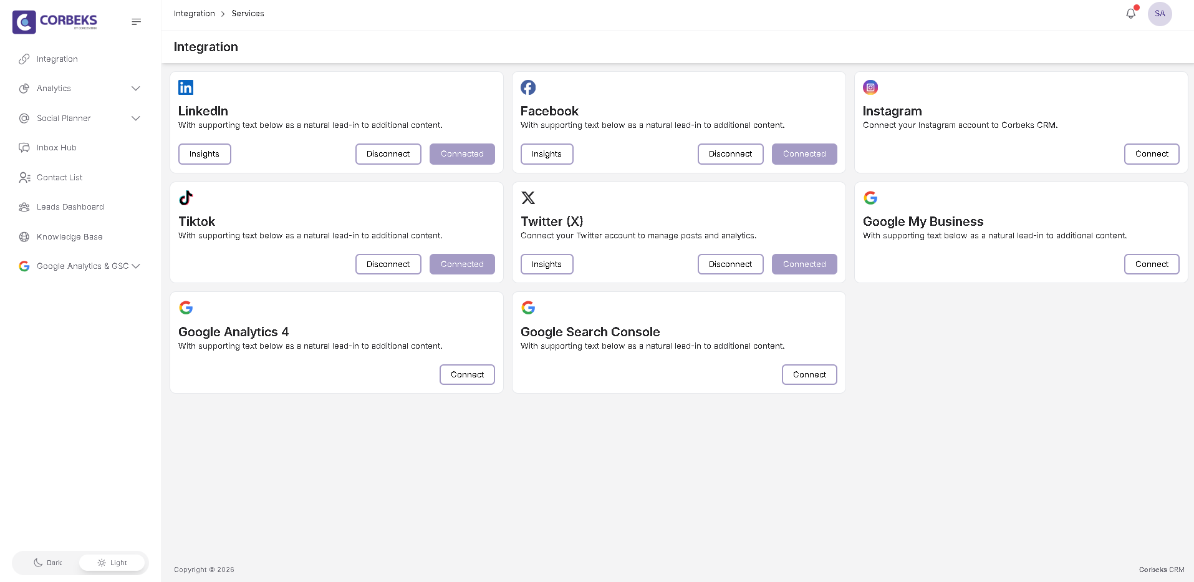Image resolution: width=1194 pixels, height=582 pixels.
Task: Open notifications via the bell icon
Action: pos(1131,13)
